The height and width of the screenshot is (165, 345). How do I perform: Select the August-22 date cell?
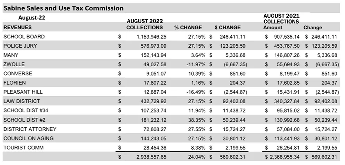[x=32, y=18]
